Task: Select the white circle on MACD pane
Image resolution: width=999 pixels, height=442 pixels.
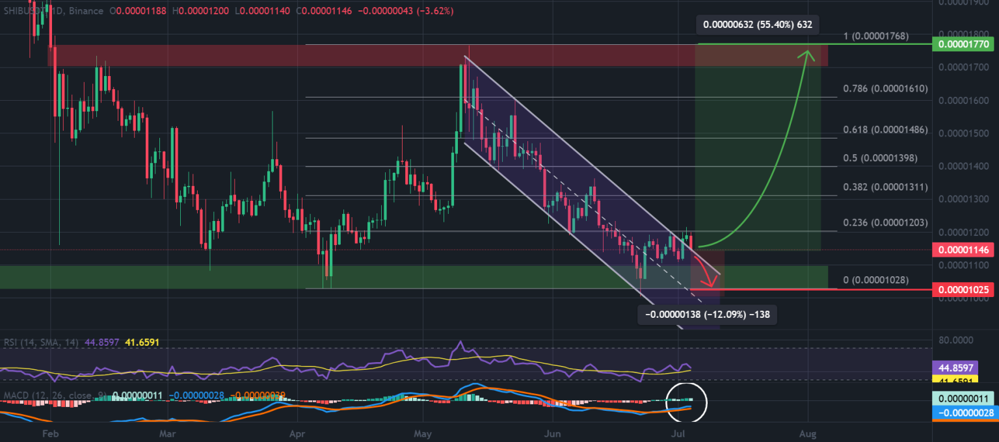Action: tap(687, 402)
